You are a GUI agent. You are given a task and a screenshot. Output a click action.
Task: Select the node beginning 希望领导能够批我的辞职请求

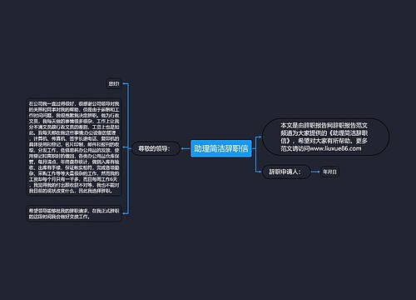(74, 213)
